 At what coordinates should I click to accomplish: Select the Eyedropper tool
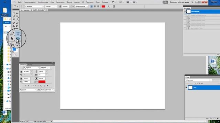point(17,19)
